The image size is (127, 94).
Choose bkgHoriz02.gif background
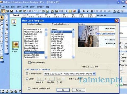[61, 34]
